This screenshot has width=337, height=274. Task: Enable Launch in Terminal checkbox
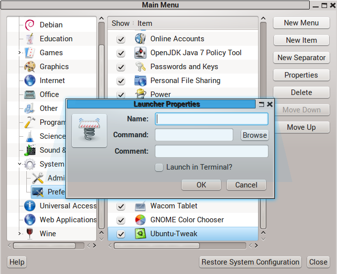(159, 168)
